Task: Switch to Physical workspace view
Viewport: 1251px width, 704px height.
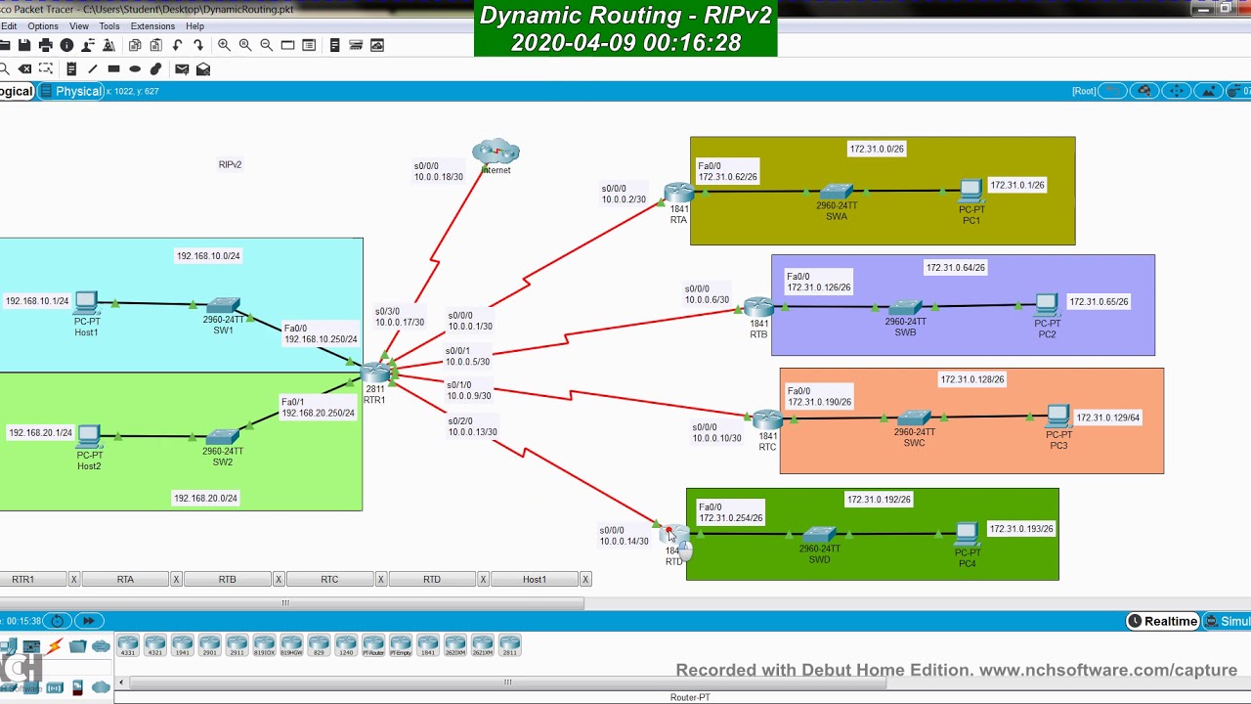Action: 71,91
